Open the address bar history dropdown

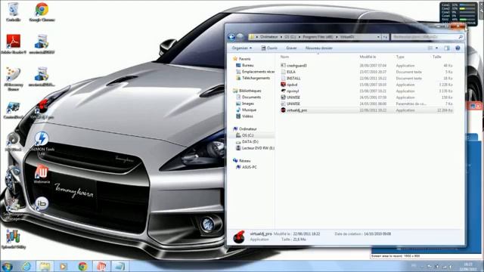point(378,37)
